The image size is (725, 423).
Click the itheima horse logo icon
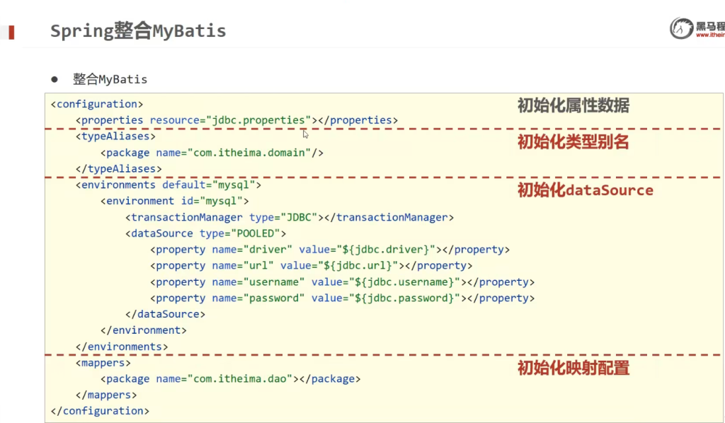682,28
